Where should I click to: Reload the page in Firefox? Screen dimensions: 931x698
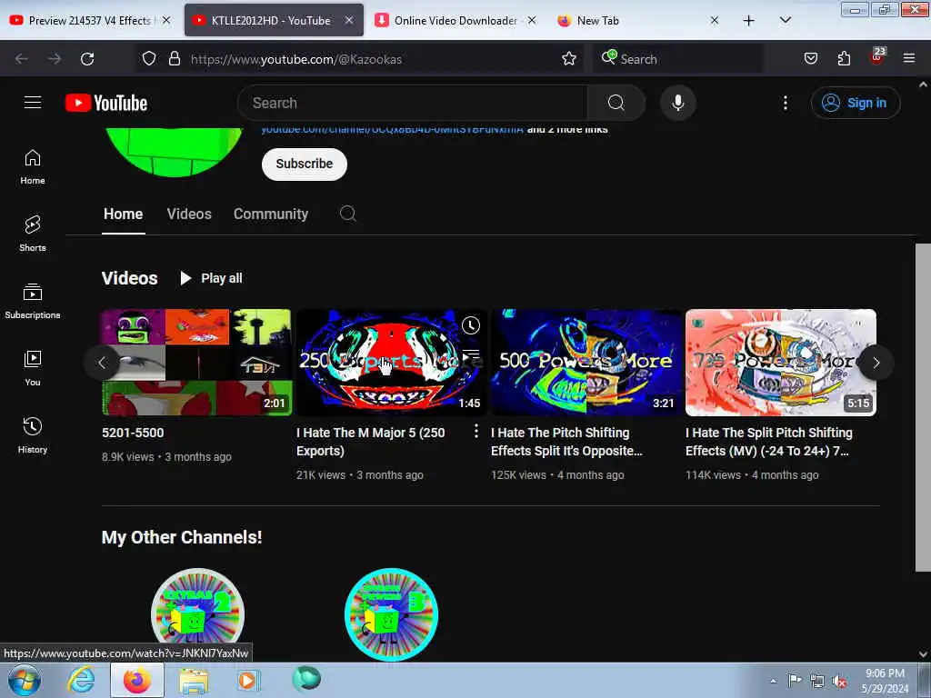[x=87, y=59]
